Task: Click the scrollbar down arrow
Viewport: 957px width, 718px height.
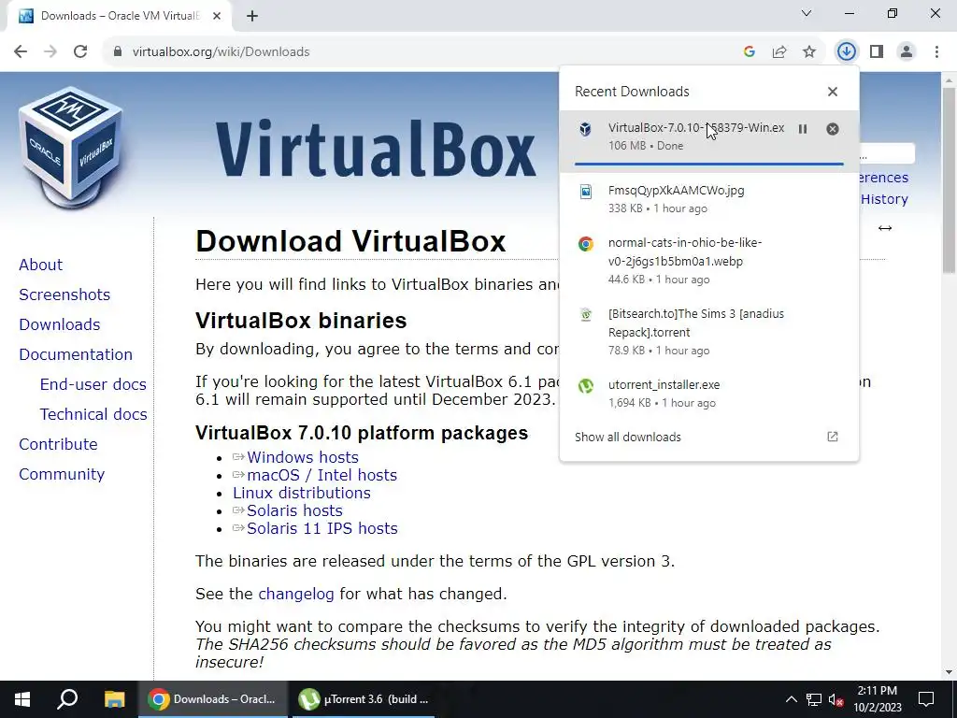Action: tap(950, 672)
